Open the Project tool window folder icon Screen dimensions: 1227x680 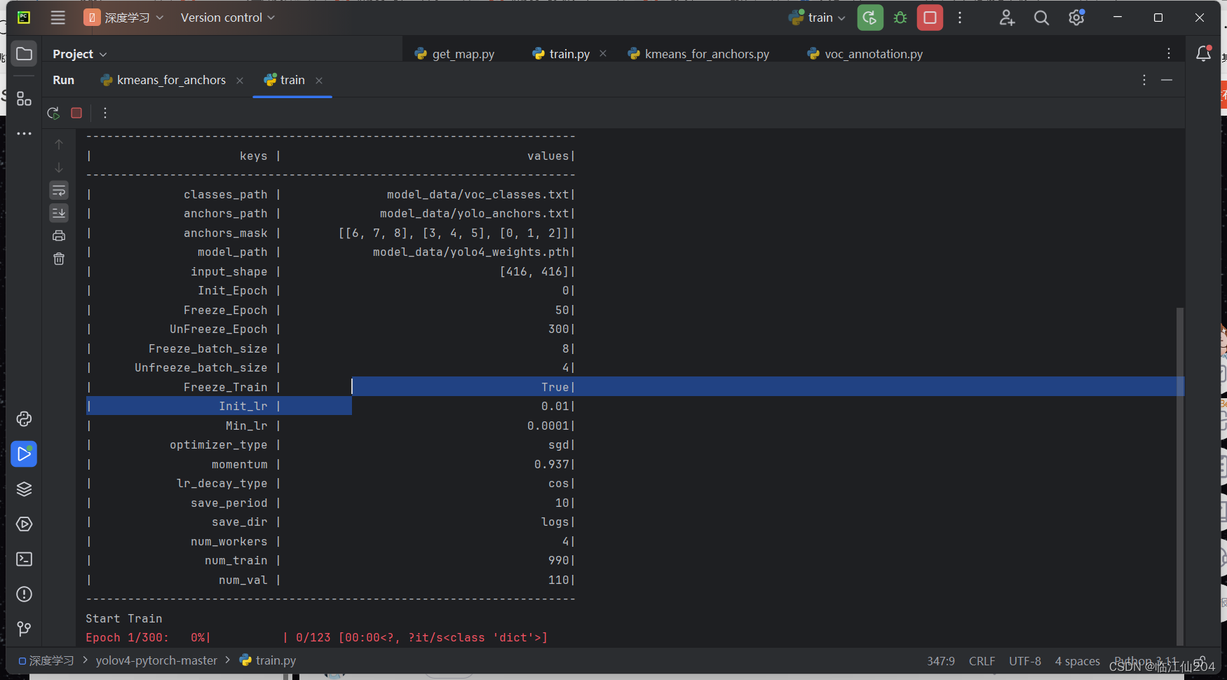pyautogui.click(x=24, y=54)
